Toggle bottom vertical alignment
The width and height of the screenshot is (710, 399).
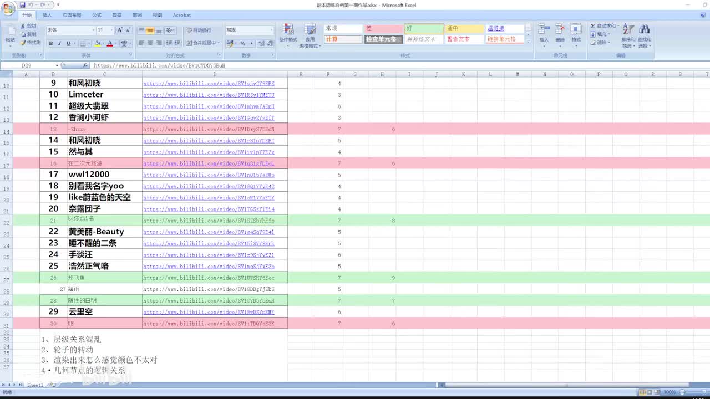click(x=159, y=30)
